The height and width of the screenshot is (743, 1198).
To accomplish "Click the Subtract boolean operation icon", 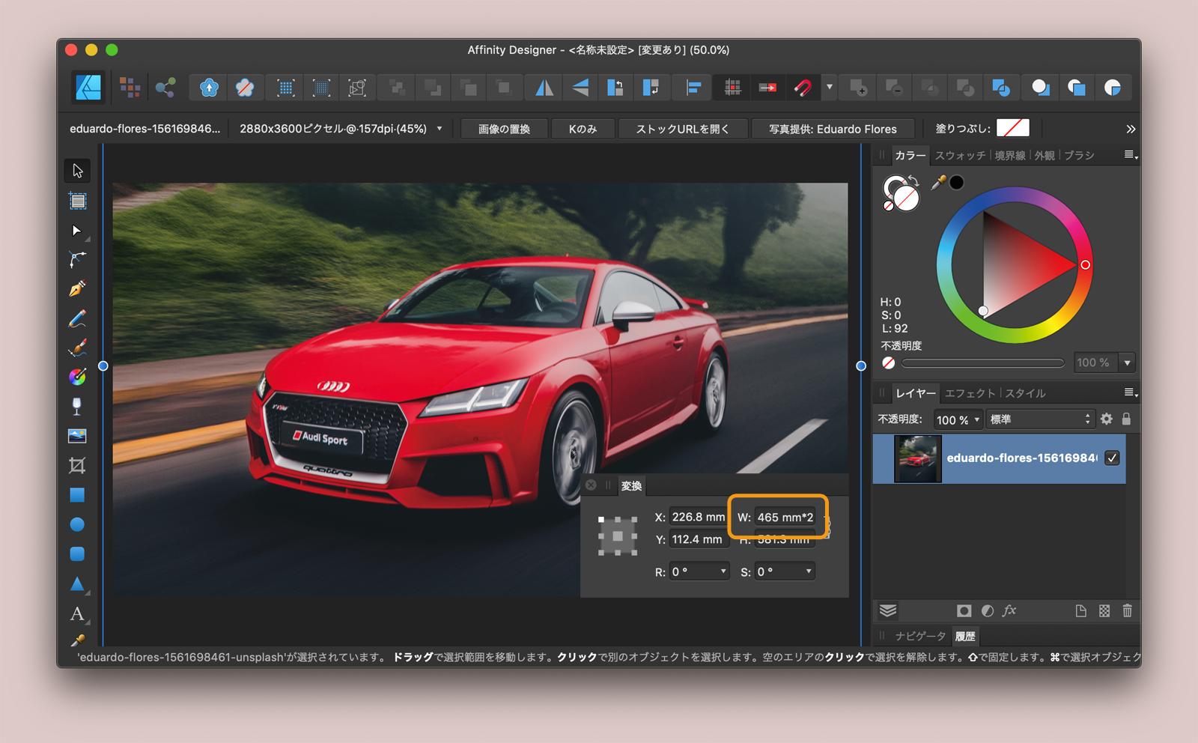I will click(894, 88).
